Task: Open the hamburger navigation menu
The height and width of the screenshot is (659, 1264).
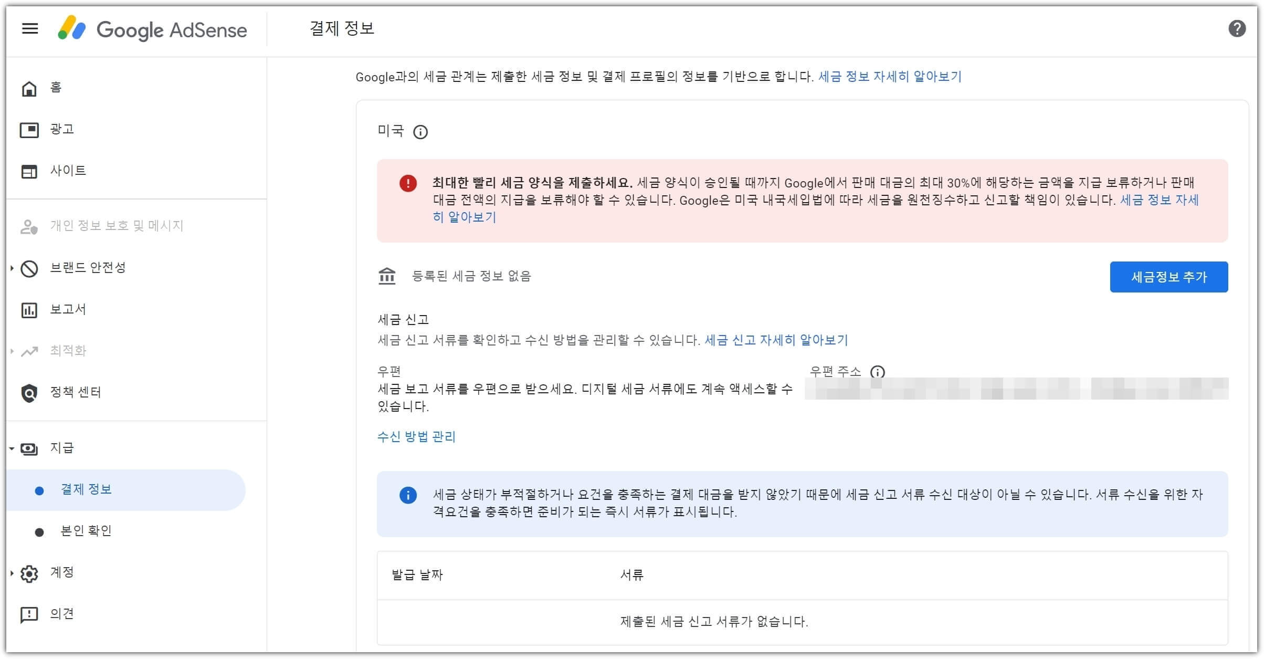Action: click(x=30, y=29)
